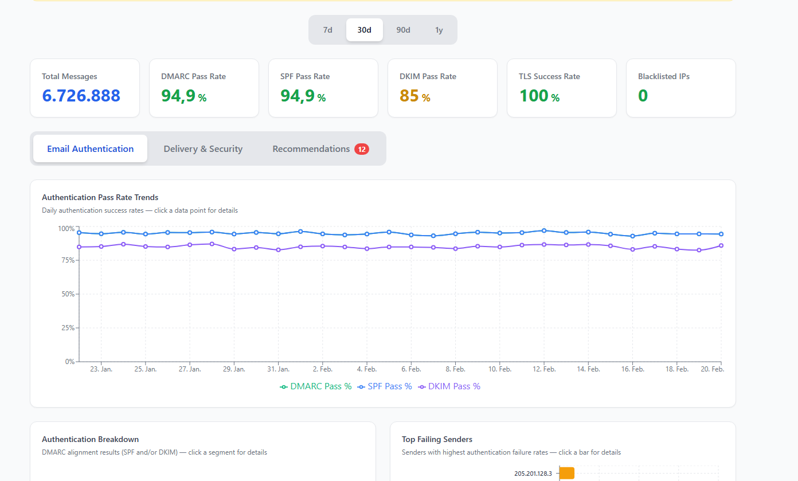
Task: Select the 90d time range
Action: tap(403, 29)
